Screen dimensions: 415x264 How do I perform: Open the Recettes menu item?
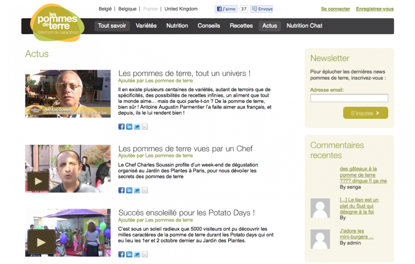click(241, 25)
